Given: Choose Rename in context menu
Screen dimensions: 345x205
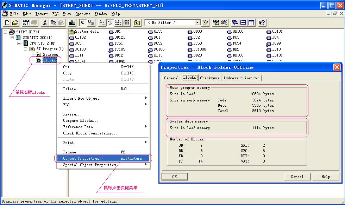Looking at the screenshot, I should 103,152.
